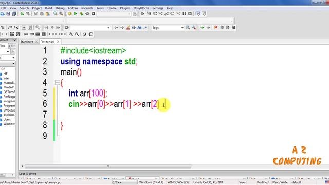
Task: Open the Find dialog
Action: [55, 14]
